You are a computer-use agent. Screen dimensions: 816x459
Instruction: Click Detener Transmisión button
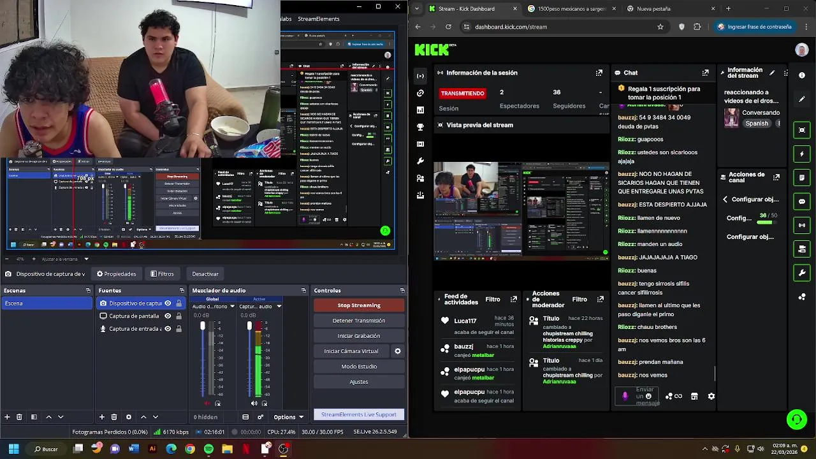tap(359, 321)
